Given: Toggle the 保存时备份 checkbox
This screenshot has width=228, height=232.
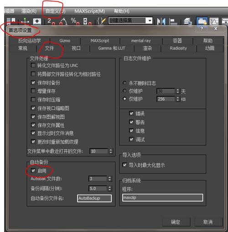Looking at the screenshot, I should [x=33, y=82].
